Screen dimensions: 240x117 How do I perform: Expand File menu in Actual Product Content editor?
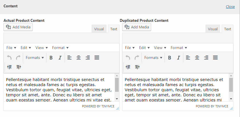click(x=11, y=48)
